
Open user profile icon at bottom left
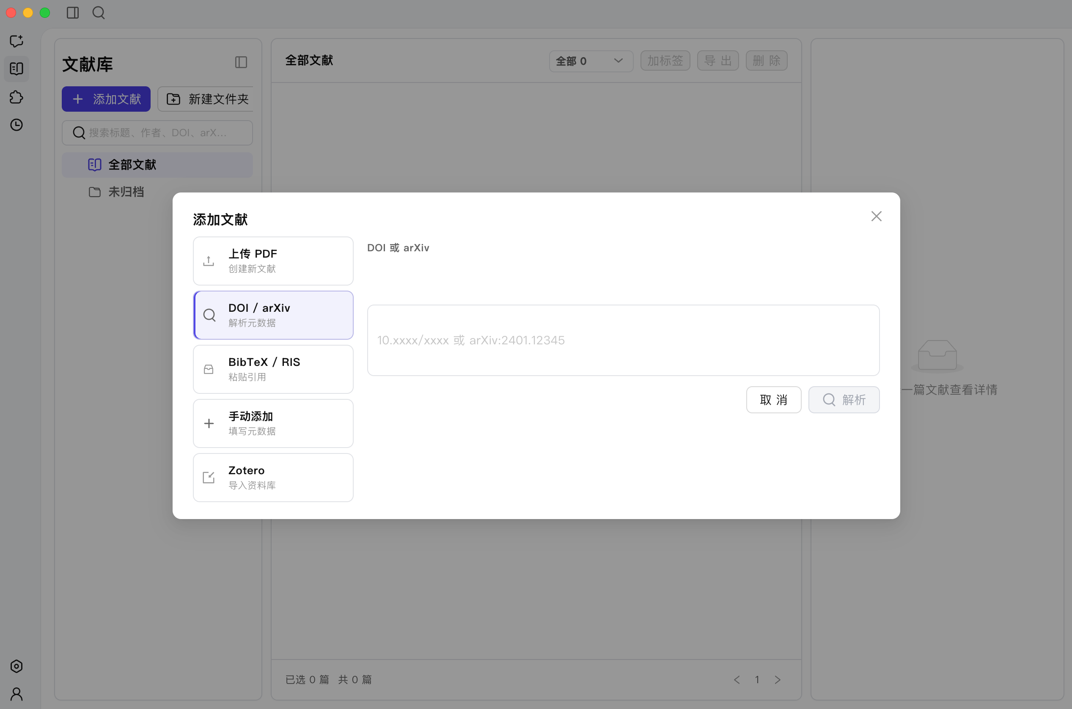tap(16, 694)
